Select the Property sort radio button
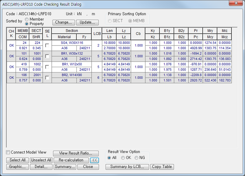245x176 pixels. 26,24
